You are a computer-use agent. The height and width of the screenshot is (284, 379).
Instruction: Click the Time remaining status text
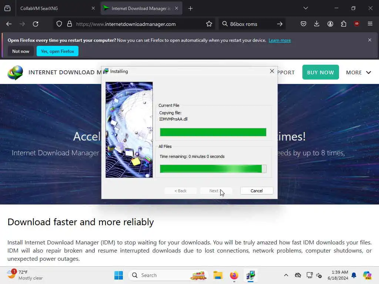[192, 156]
